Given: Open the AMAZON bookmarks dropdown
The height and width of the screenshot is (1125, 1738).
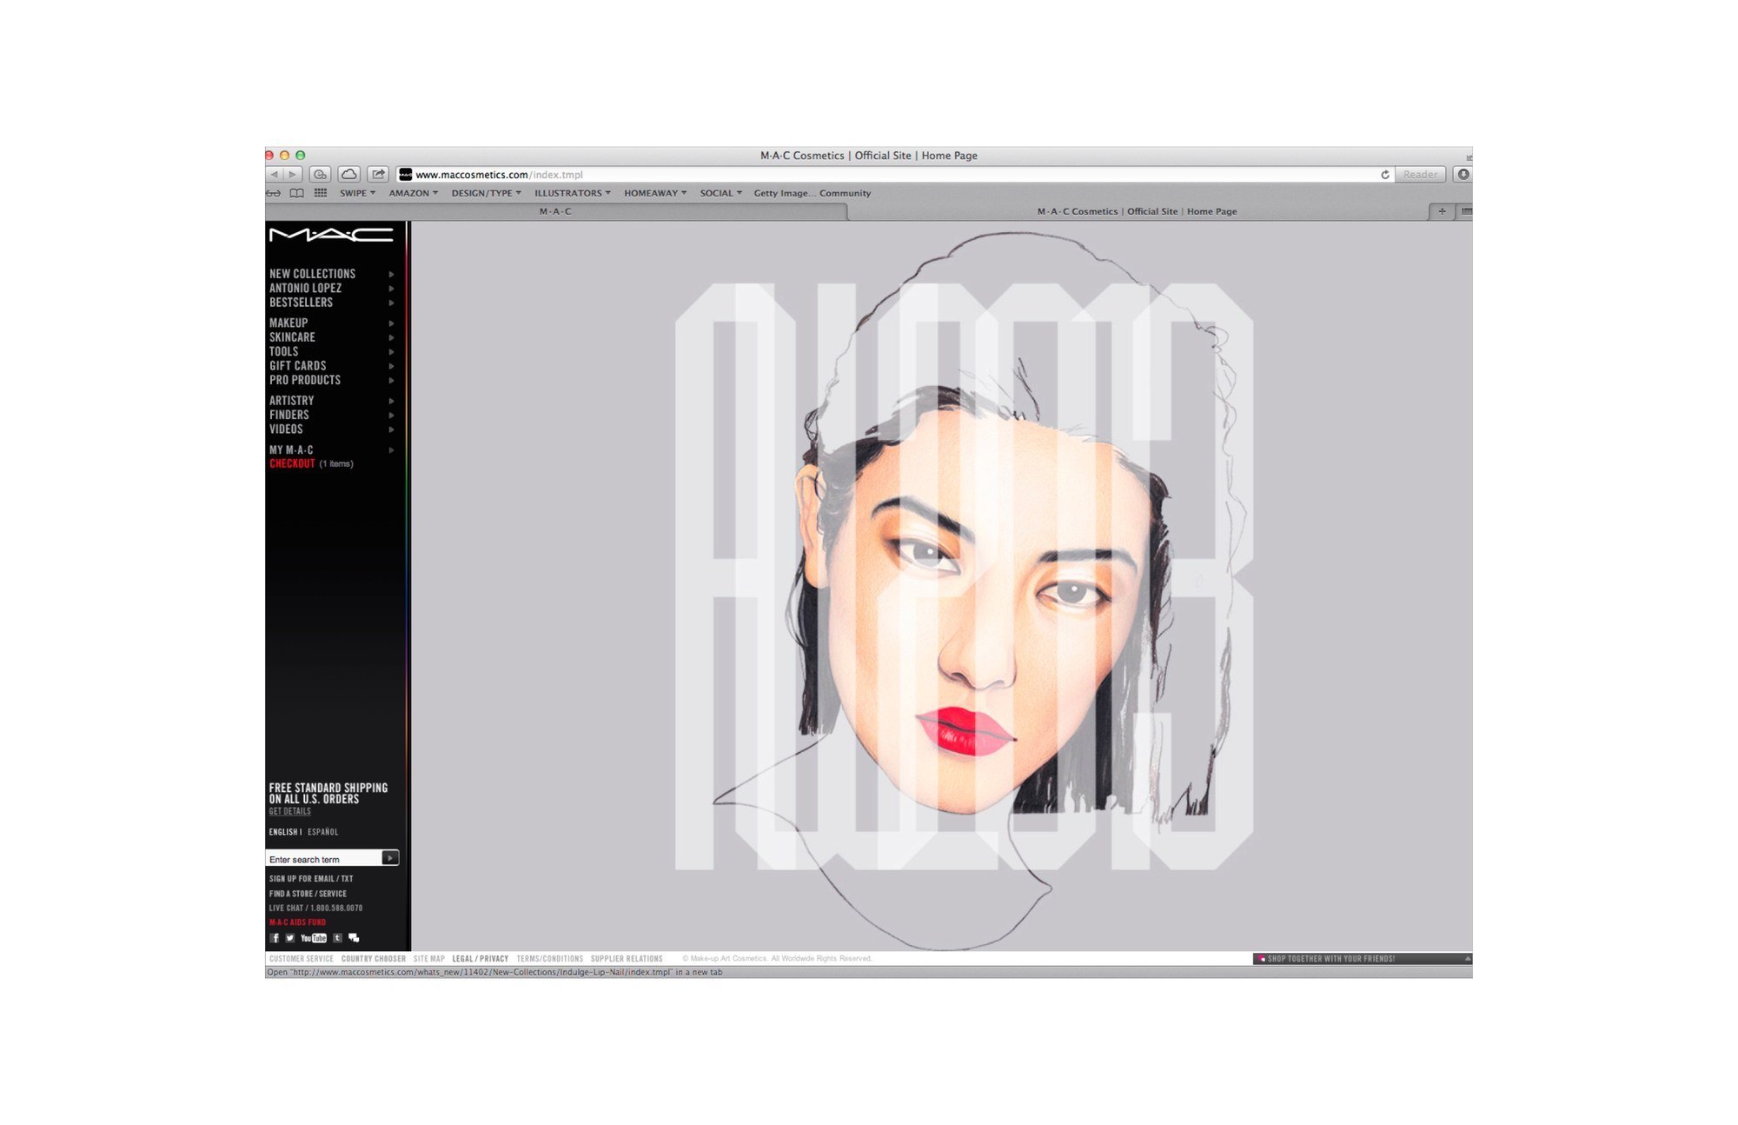Looking at the screenshot, I should [413, 193].
